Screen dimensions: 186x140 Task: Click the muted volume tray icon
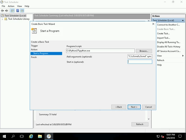point(163,136)
